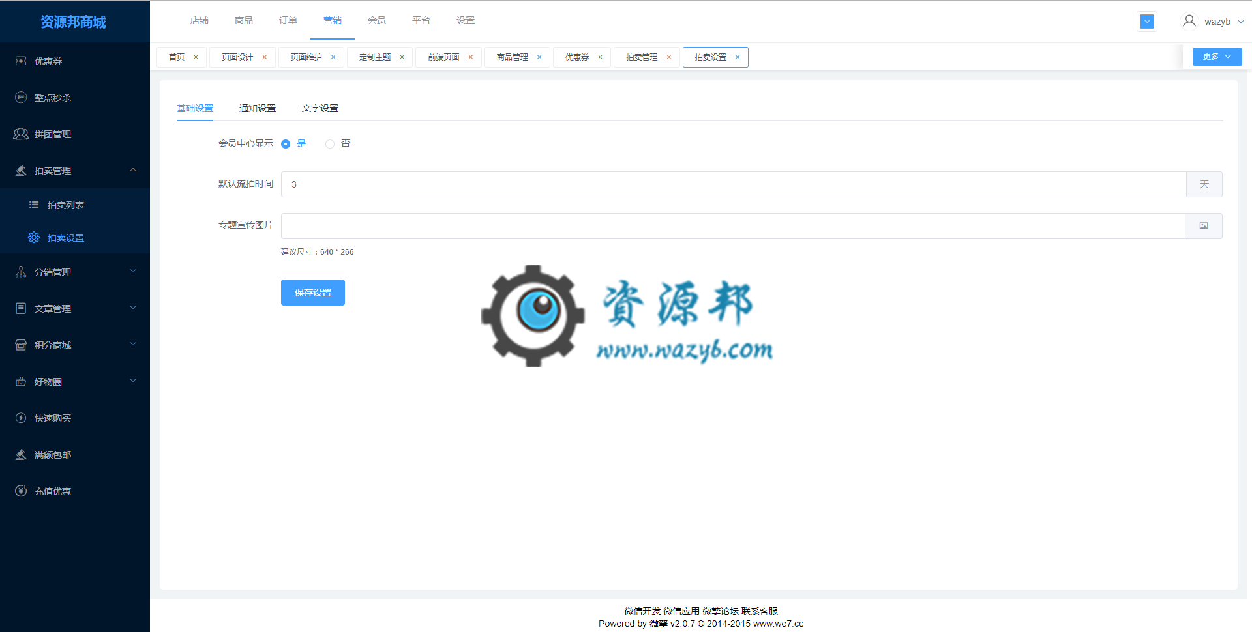Image resolution: width=1252 pixels, height=632 pixels.
Task: Click the 充值优惠 yuan icon
Action: (x=21, y=491)
